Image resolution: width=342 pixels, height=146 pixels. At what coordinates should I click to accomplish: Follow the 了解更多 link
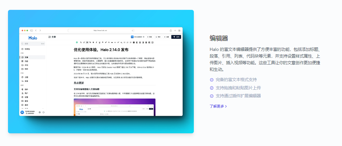218,106
